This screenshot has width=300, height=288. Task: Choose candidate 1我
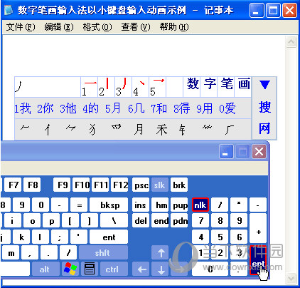(23, 108)
